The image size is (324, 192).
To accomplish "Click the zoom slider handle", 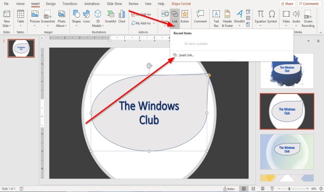I will click(x=289, y=189).
